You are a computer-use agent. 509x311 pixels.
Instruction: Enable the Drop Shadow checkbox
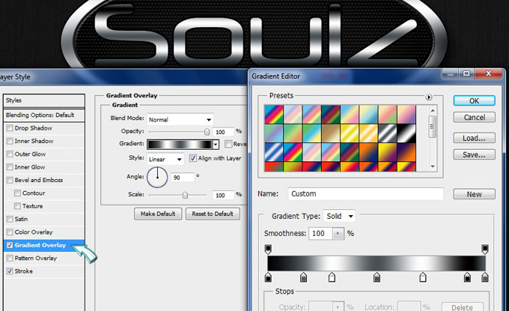[x=9, y=129]
